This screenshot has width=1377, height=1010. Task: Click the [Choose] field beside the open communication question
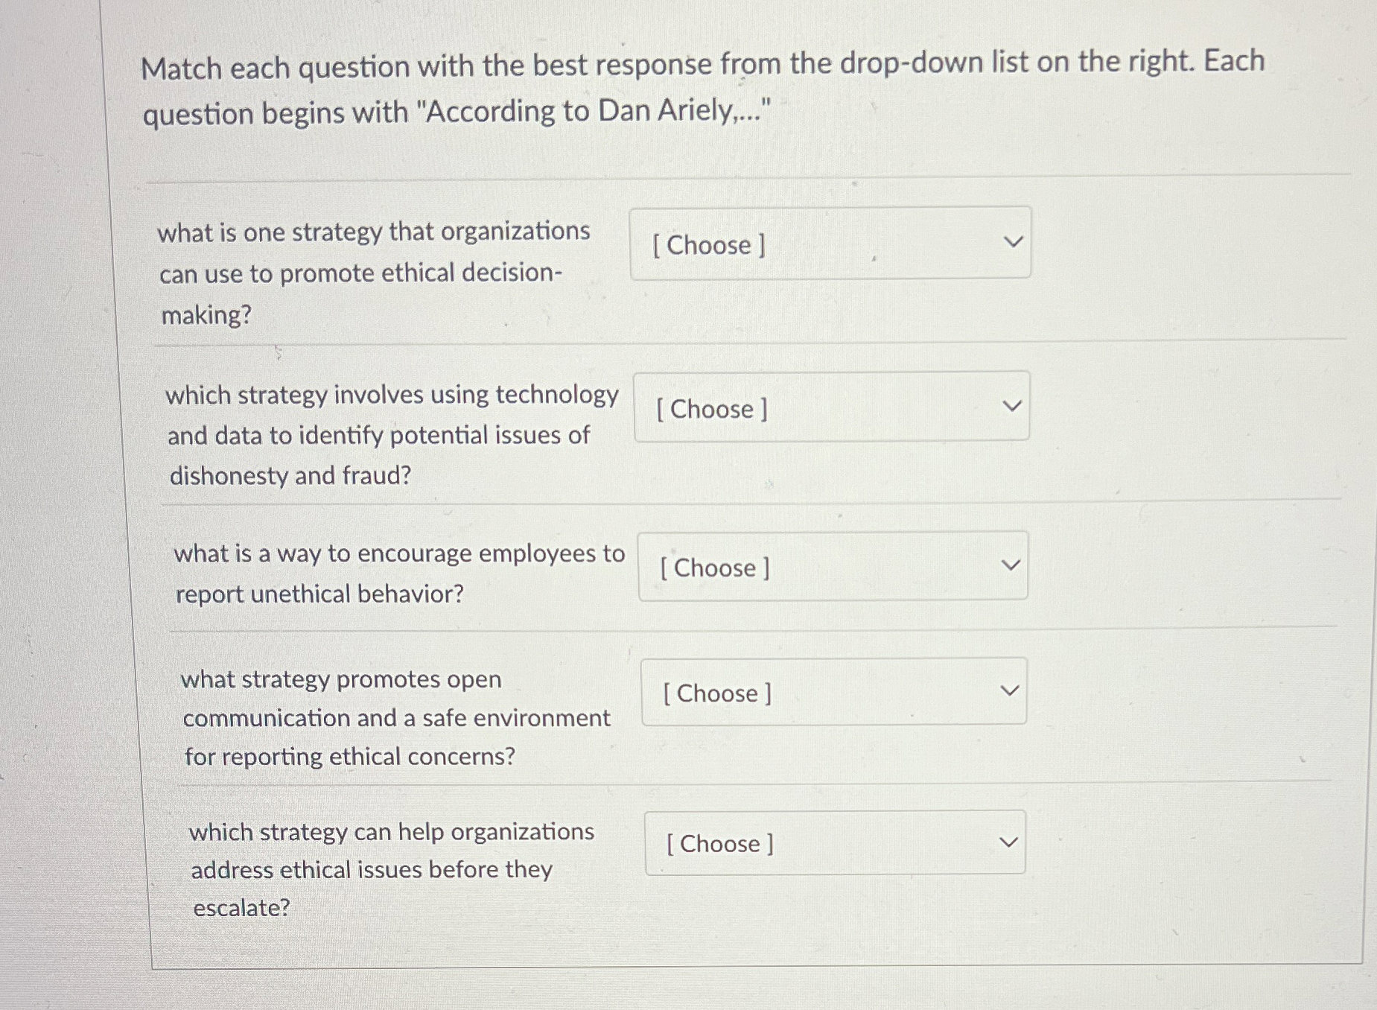click(x=834, y=693)
